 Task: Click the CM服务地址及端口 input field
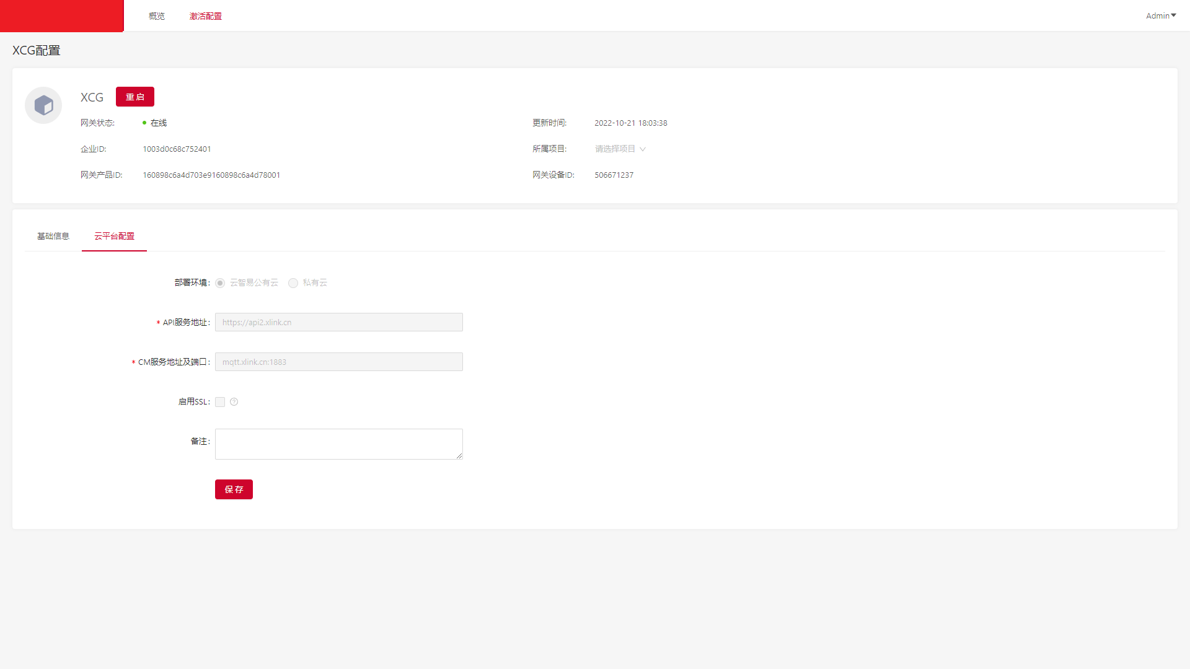click(x=338, y=362)
